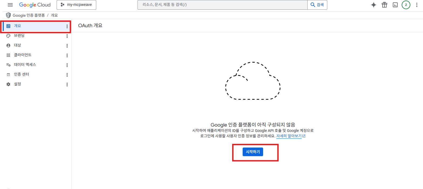This screenshot has height=189, width=423.
Task: Click the 개요 dashboard icon
Action: [x=8, y=26]
